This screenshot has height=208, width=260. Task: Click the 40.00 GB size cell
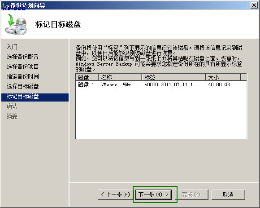coord(219,85)
